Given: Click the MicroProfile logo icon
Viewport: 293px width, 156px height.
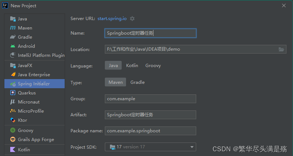Looking at the screenshot, I should point(13,111).
